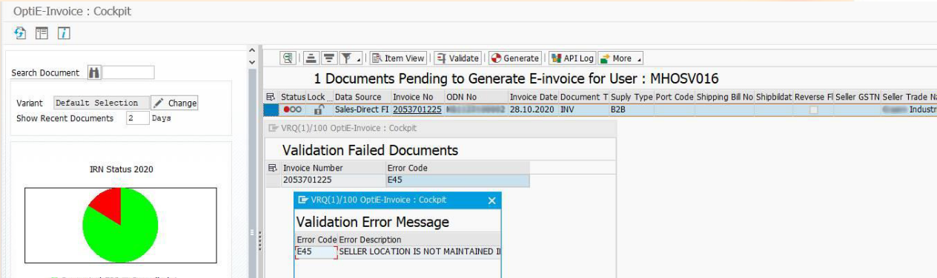This screenshot has height=278, width=937.
Task: Click the funnel Filter icon
Action: 346,58
